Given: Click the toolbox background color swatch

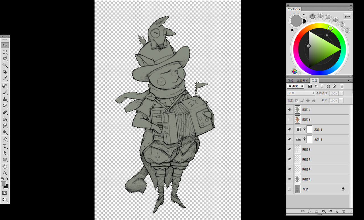Looking at the screenshot, I should [7, 187].
